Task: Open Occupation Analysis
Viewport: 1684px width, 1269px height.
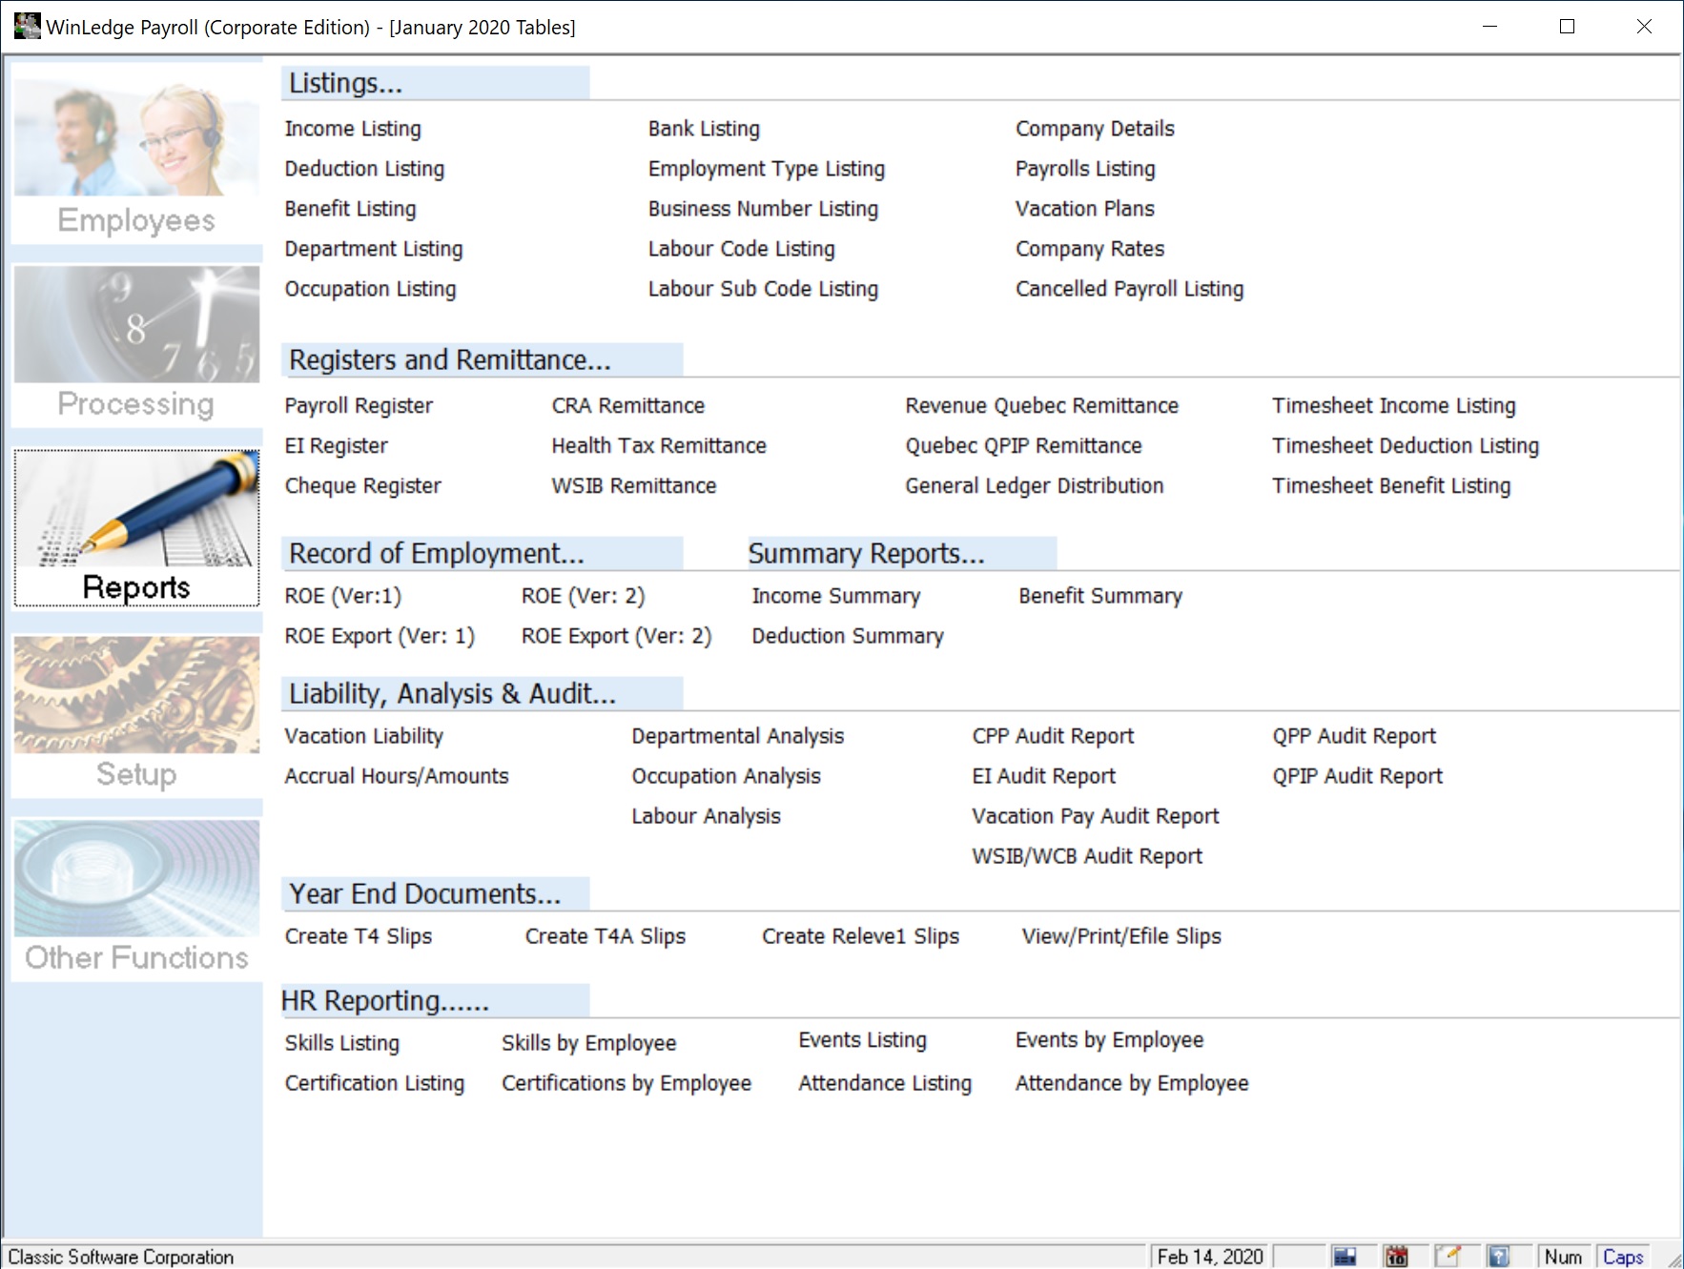Action: [726, 776]
